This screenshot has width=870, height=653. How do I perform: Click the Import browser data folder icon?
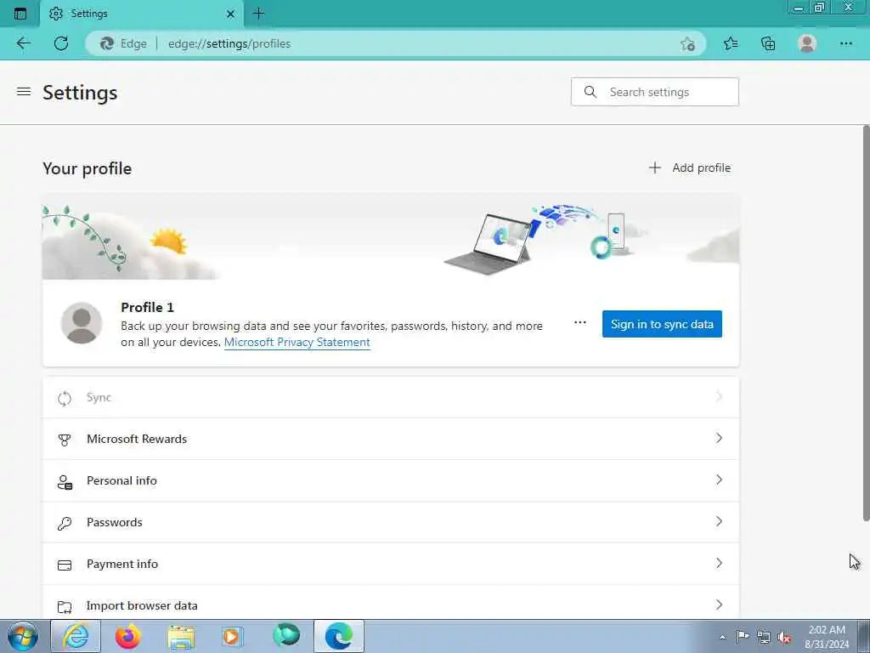65,607
